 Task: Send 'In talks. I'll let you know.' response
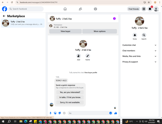click(x=70, y=97)
